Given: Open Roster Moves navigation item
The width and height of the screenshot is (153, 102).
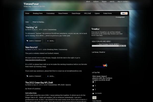Looking at the screenshot, I should 108,13.
